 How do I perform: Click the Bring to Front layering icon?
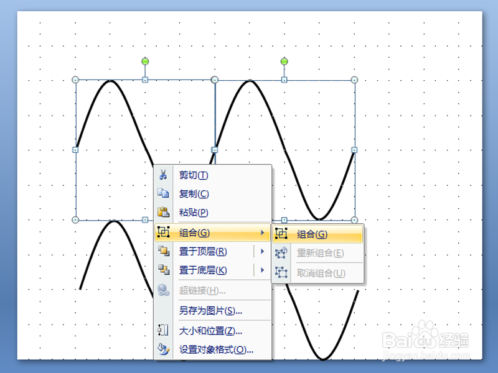[x=163, y=252]
